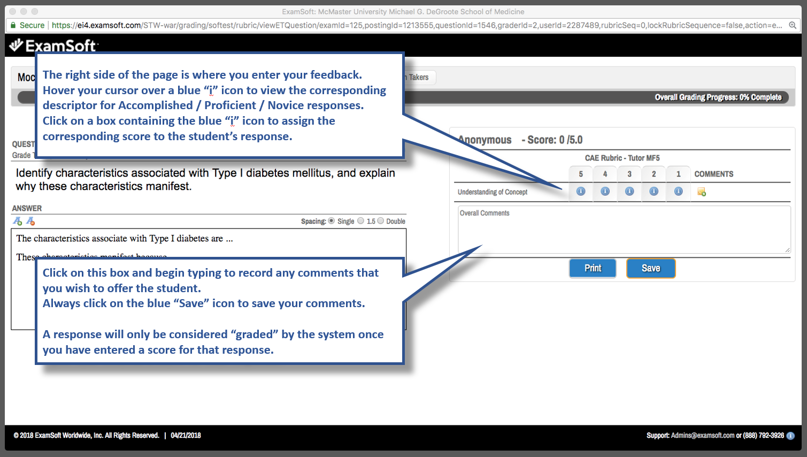Decrease the answer font size
The image size is (807, 457).
tap(30, 221)
